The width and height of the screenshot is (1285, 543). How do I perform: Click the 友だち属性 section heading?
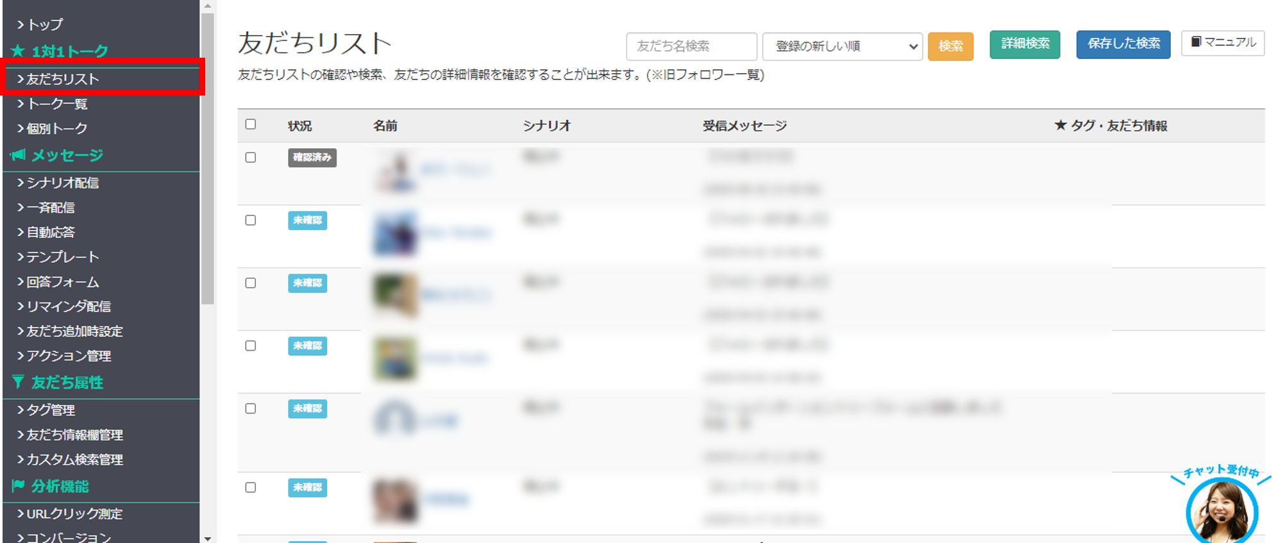67,383
